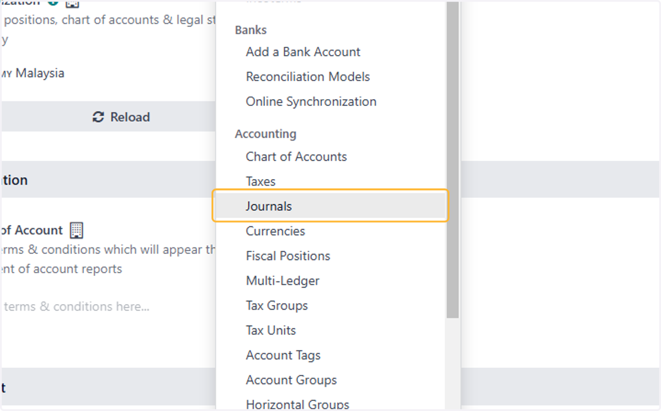This screenshot has height=411, width=661.
Task: Select the Taxes menu entry
Action: click(x=261, y=181)
